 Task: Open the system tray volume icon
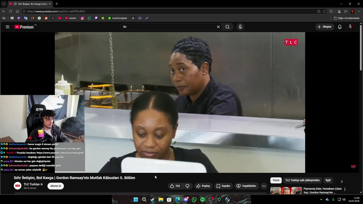[344, 199]
